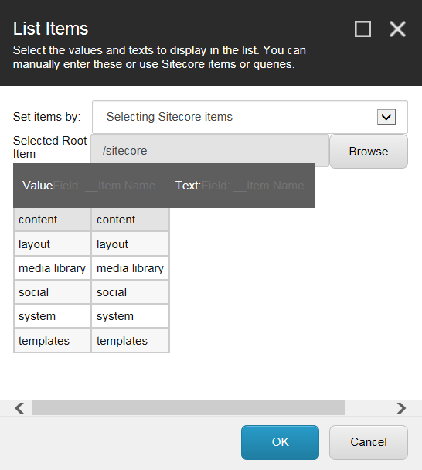The width and height of the screenshot is (422, 470).
Task: Choose the social value row
Action: tap(53, 292)
